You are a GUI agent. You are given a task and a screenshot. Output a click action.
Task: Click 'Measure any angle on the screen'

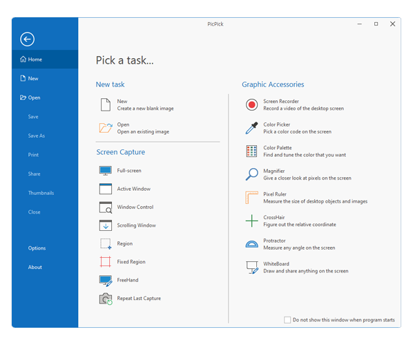point(299,248)
